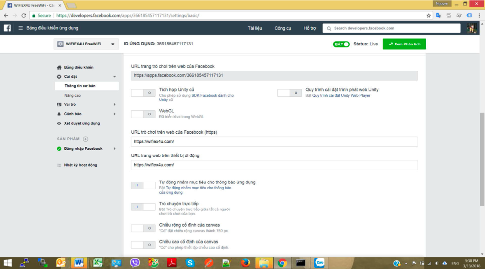The image size is (485, 269).
Task: Open Firefox from the taskbar
Action: 245,263
